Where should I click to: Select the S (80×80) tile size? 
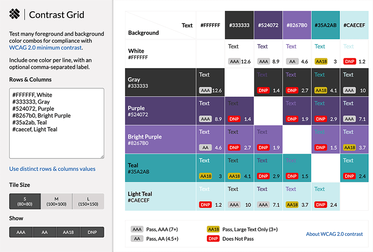[25, 201]
